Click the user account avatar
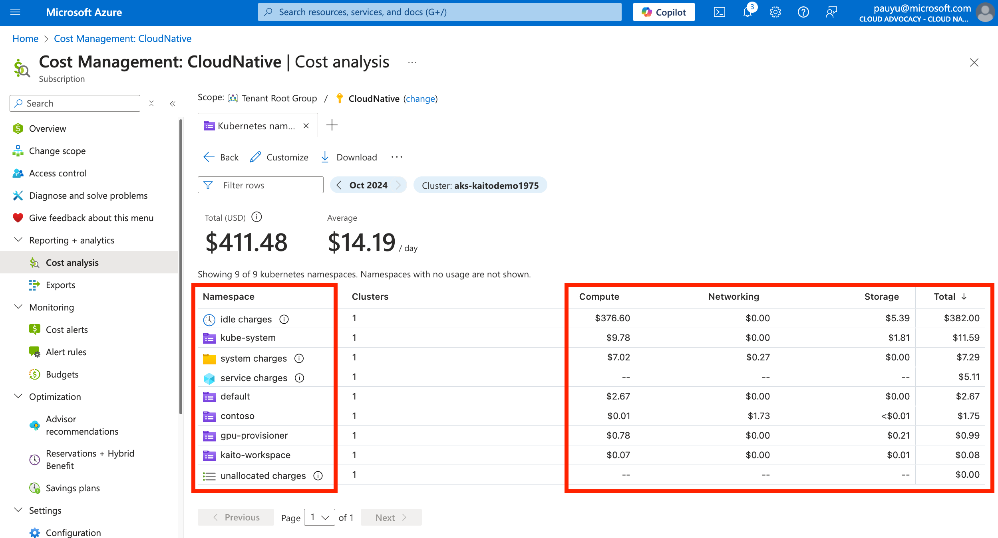Screen dimensions: 998x538 (985, 12)
